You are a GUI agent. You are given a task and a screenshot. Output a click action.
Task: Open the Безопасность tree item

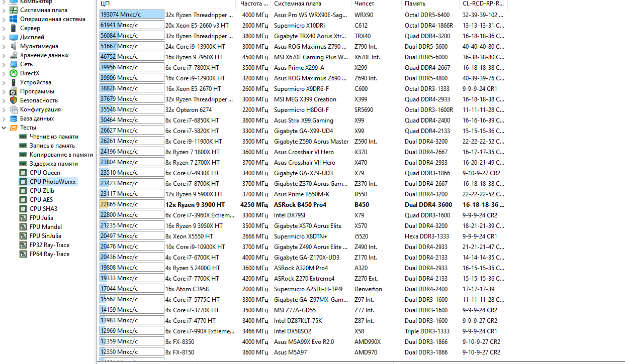[x=39, y=100]
